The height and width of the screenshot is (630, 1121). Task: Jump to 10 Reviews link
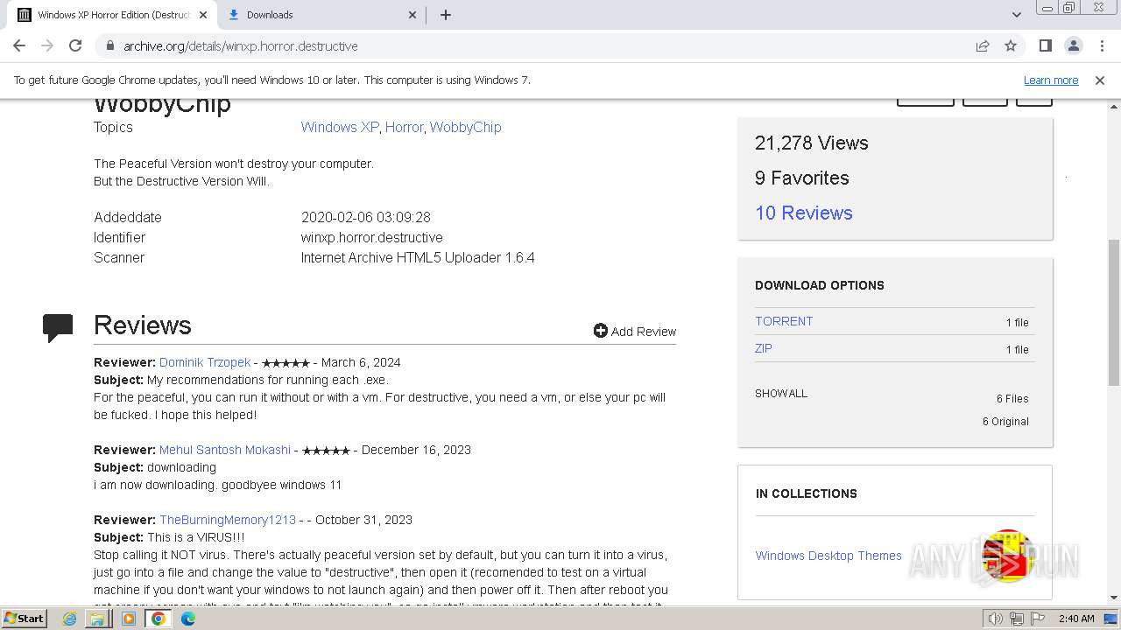coord(803,213)
